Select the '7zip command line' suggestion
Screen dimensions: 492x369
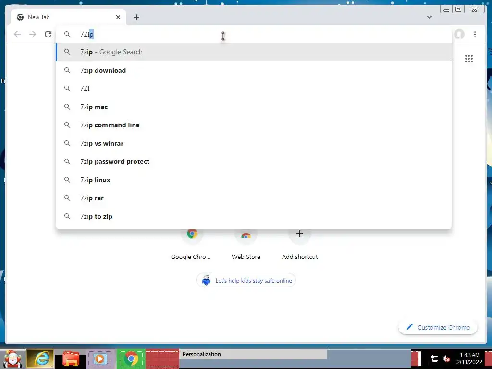click(254, 125)
